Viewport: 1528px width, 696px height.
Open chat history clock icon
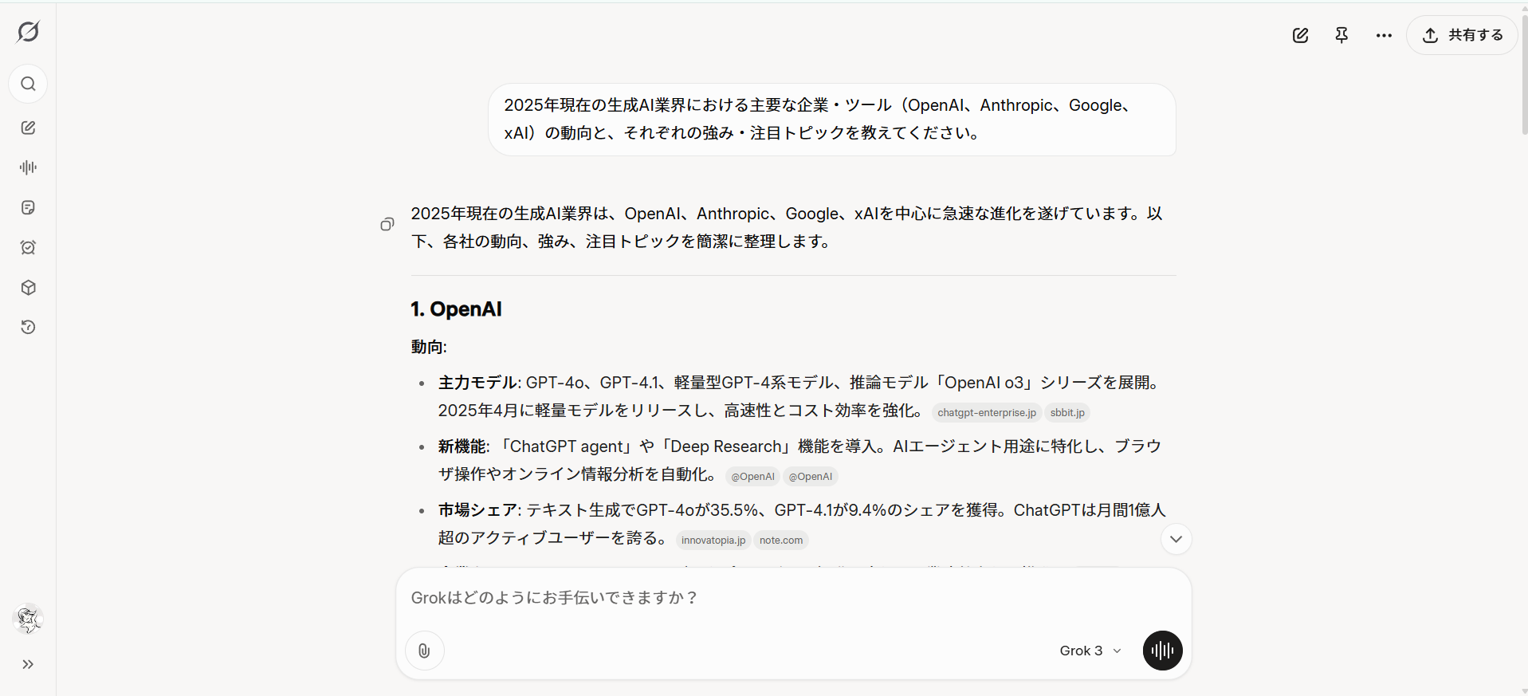(x=28, y=327)
